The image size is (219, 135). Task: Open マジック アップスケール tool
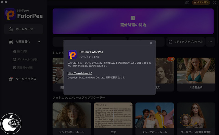point(185,42)
